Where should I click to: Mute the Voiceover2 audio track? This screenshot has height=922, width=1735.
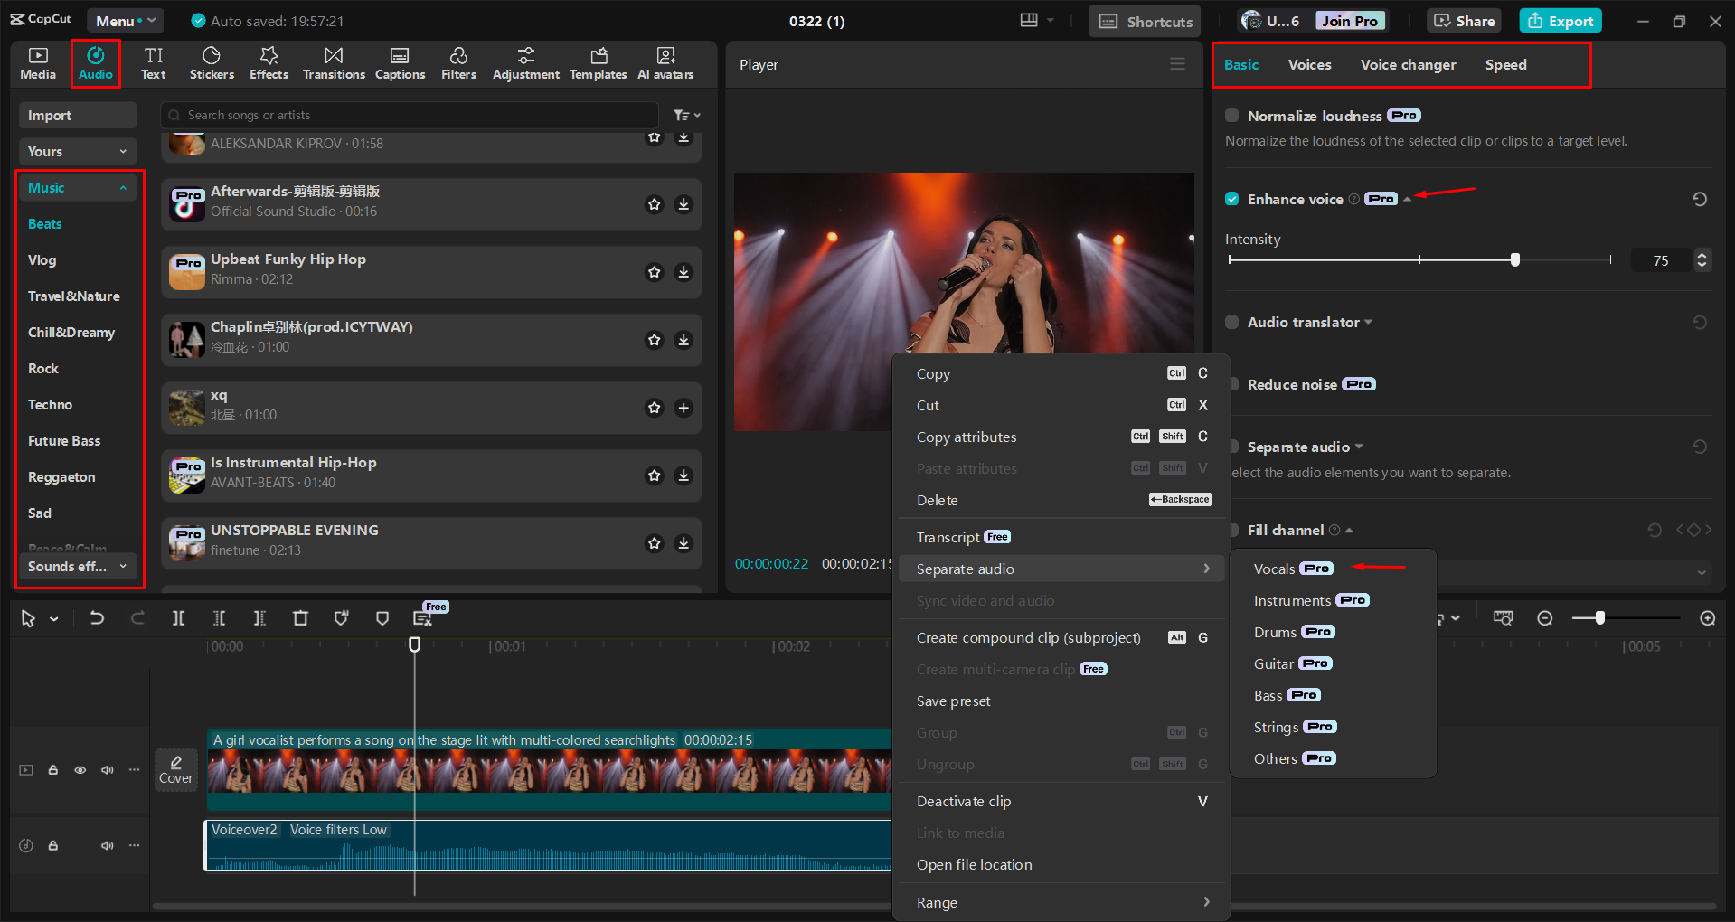(x=107, y=845)
